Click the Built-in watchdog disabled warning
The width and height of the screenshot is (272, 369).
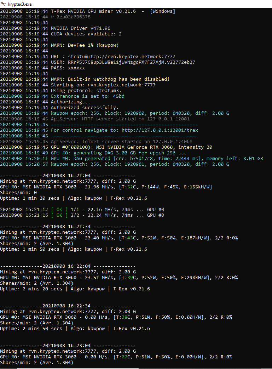pyautogui.click(x=85, y=79)
